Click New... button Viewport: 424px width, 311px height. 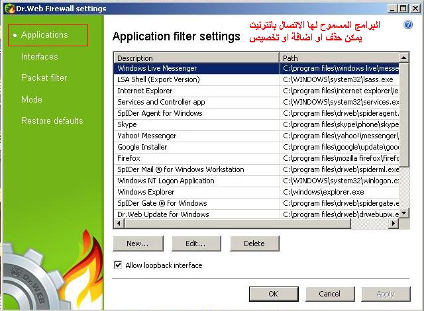point(138,244)
